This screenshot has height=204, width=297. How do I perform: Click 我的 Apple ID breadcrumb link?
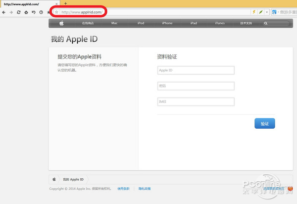tap(73, 179)
